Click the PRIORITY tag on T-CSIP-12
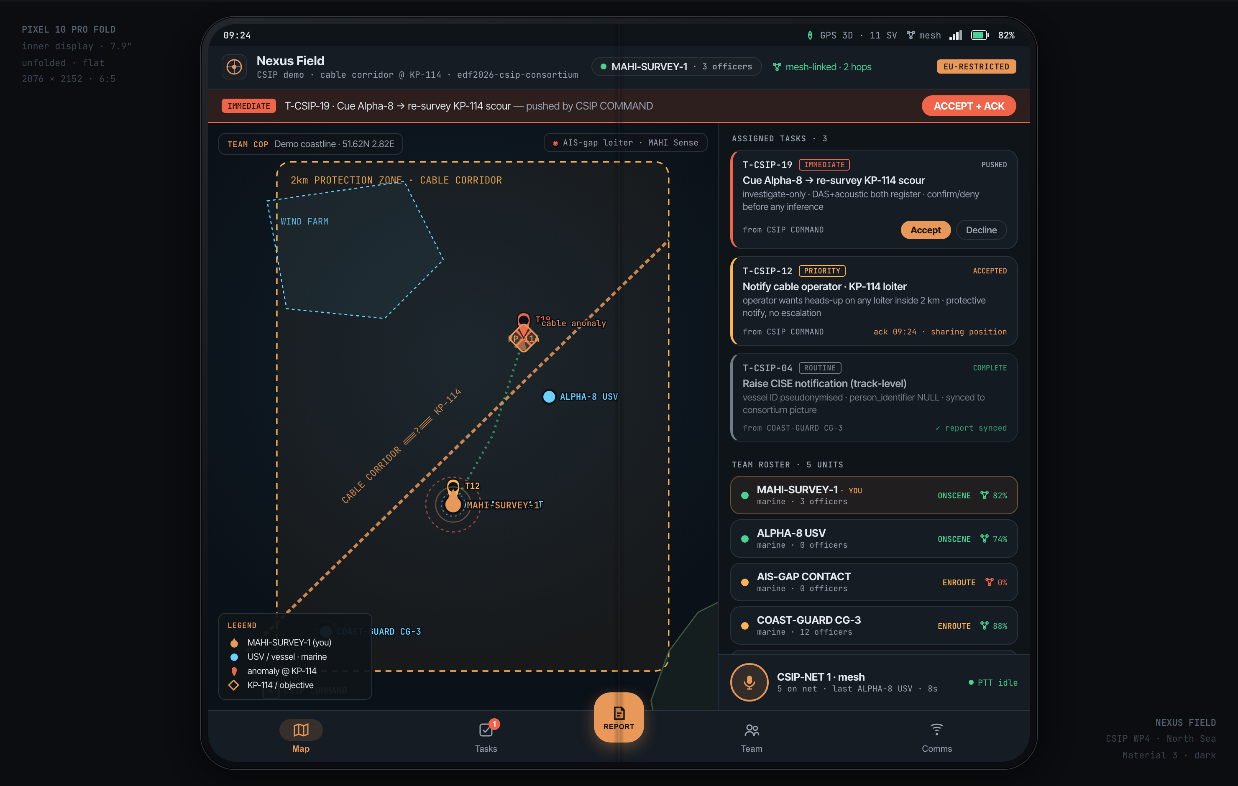Image resolution: width=1238 pixels, height=786 pixels. 821,271
